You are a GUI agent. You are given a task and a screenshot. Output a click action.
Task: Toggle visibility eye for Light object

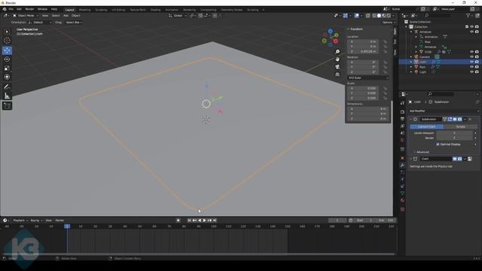pos(471,72)
